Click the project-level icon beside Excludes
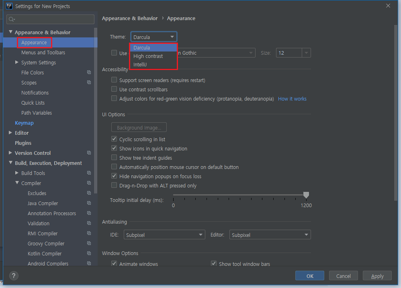 point(89,193)
